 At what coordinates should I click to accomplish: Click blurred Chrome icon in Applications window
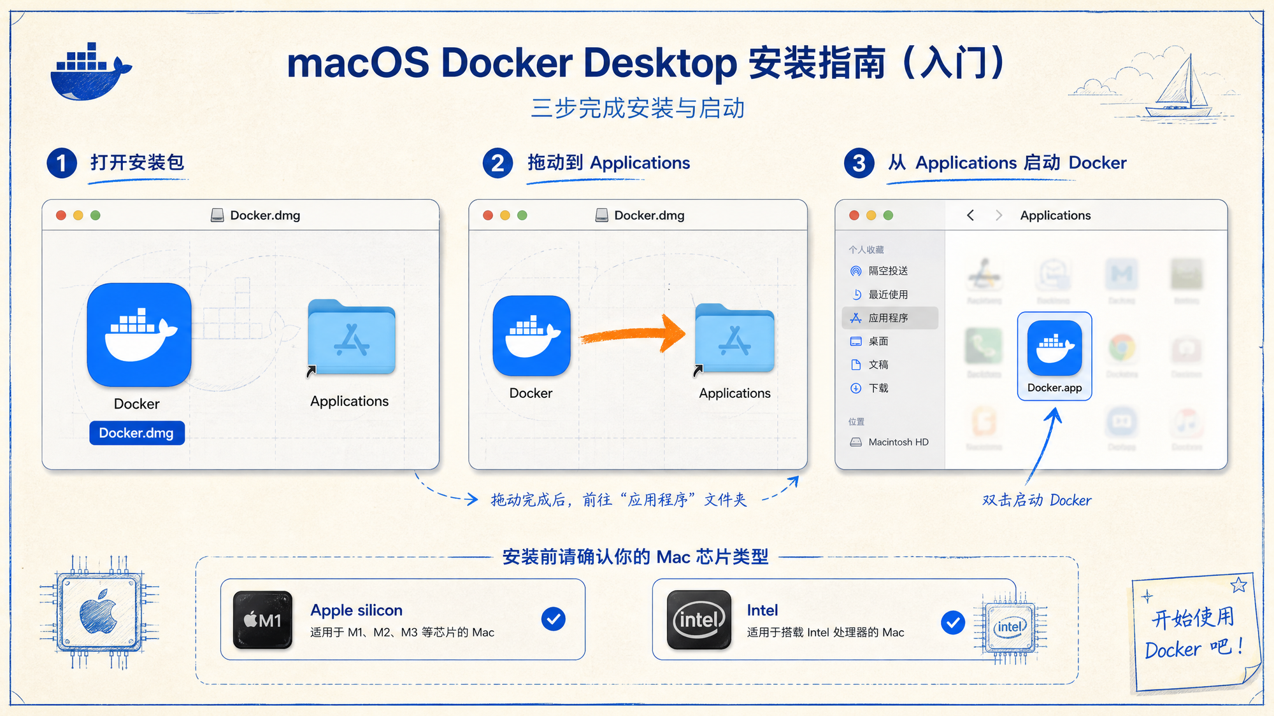tap(1122, 348)
